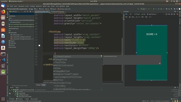Open design surface layers dropdown in Preview
Image resolution: width=181 pixels, height=102 pixels.
[127, 14]
